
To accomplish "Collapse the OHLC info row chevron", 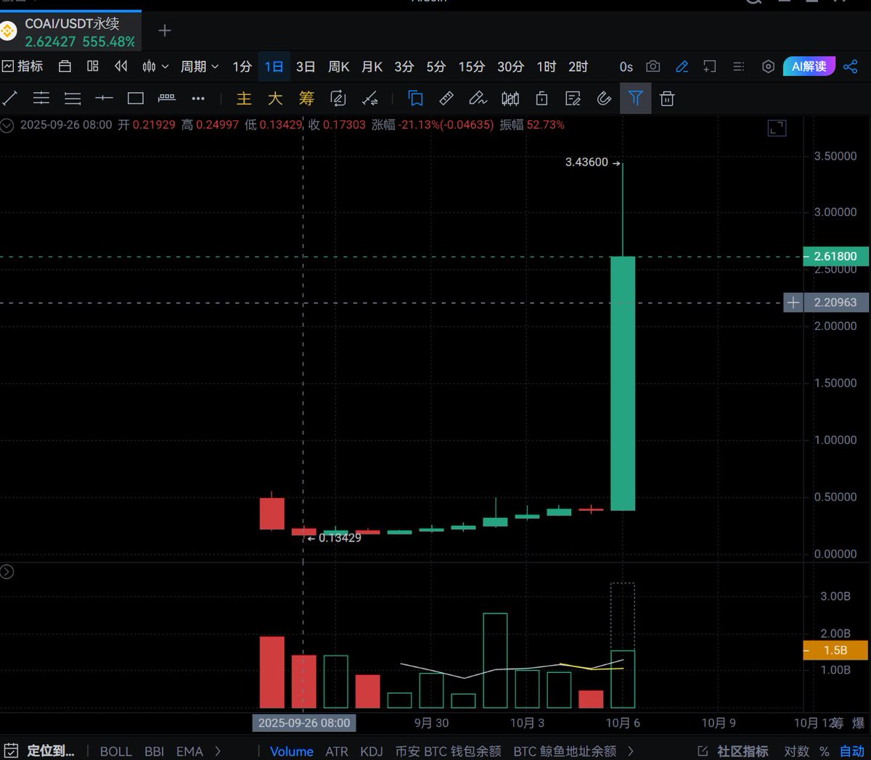I will point(7,125).
